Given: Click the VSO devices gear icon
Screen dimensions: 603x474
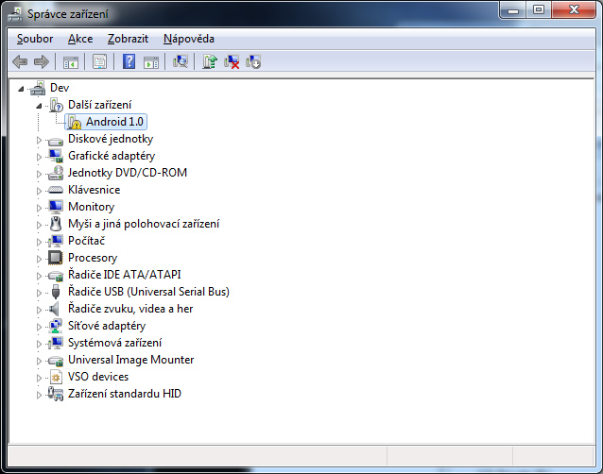Looking at the screenshot, I should click(x=56, y=377).
